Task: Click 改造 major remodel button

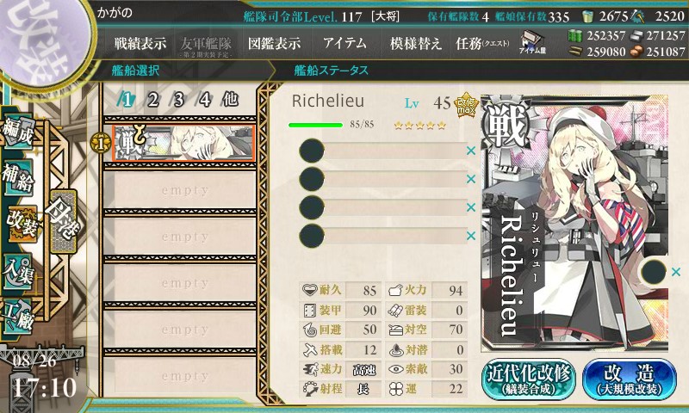Action: (630, 379)
